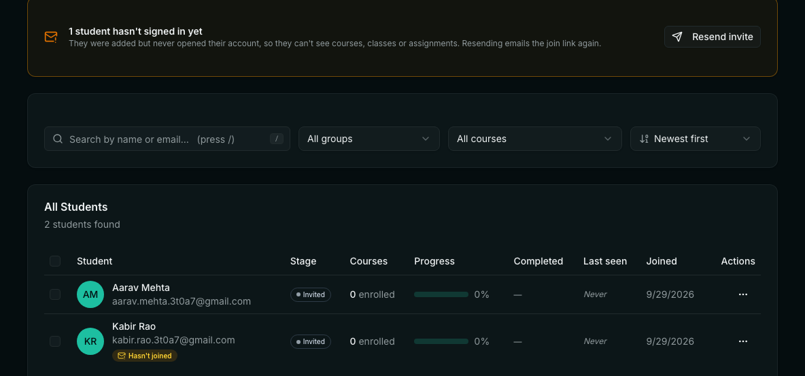Click the slash shortcut badge in search
Viewport: 805px width, 376px height.
coord(276,139)
